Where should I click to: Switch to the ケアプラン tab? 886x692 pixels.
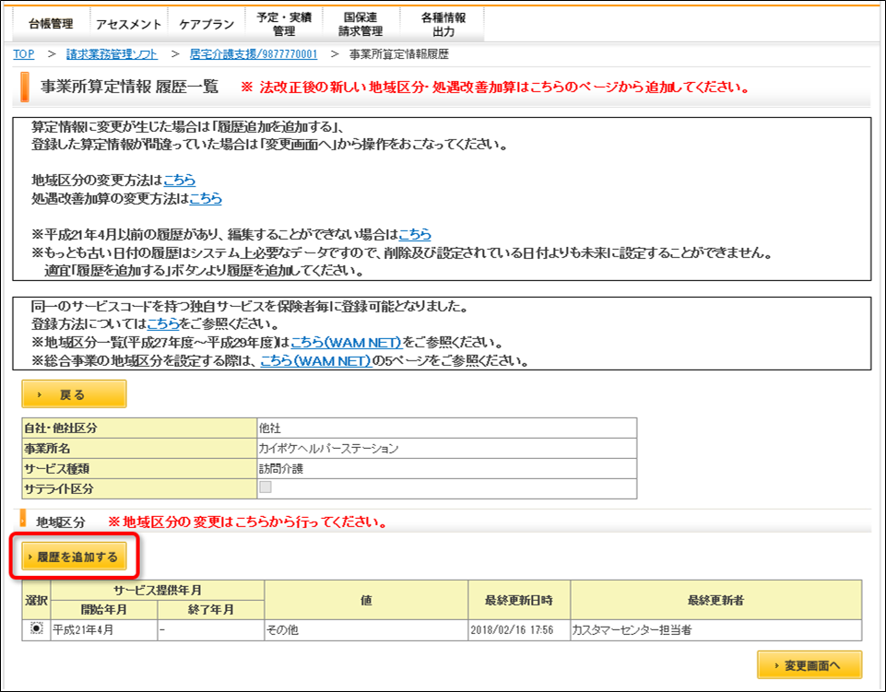click(x=207, y=24)
